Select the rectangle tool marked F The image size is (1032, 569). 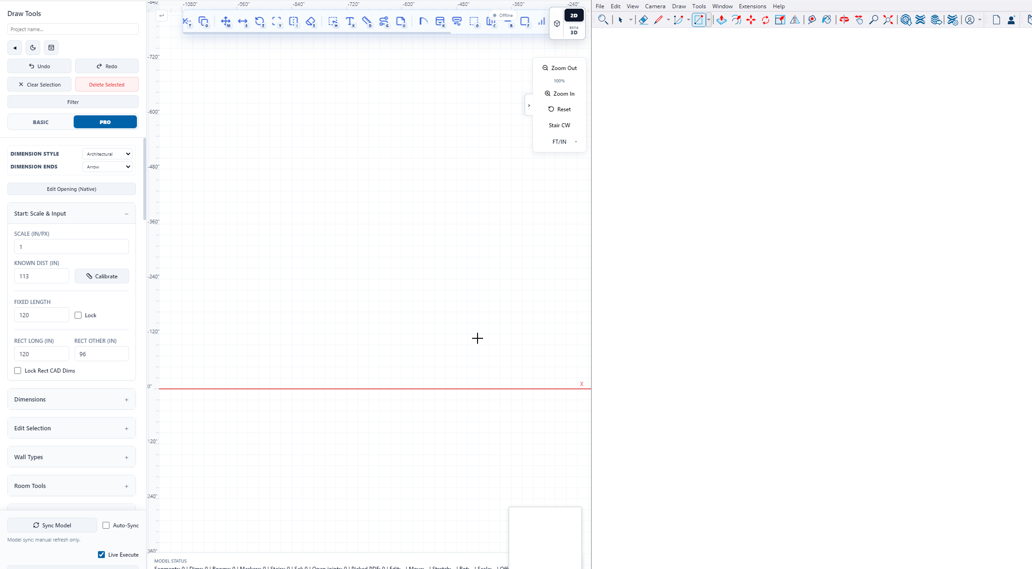coord(525,22)
